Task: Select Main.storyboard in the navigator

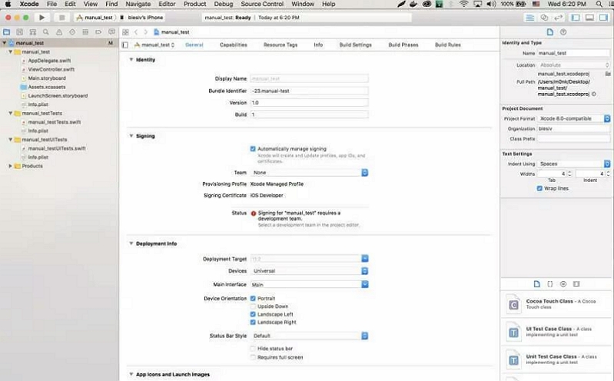Action: pyautogui.click(x=47, y=78)
